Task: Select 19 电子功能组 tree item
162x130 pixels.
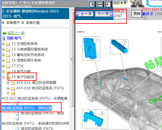Action: point(23,77)
